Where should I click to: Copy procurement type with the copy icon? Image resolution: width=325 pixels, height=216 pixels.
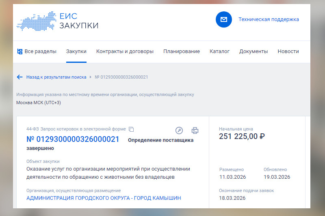131,129
